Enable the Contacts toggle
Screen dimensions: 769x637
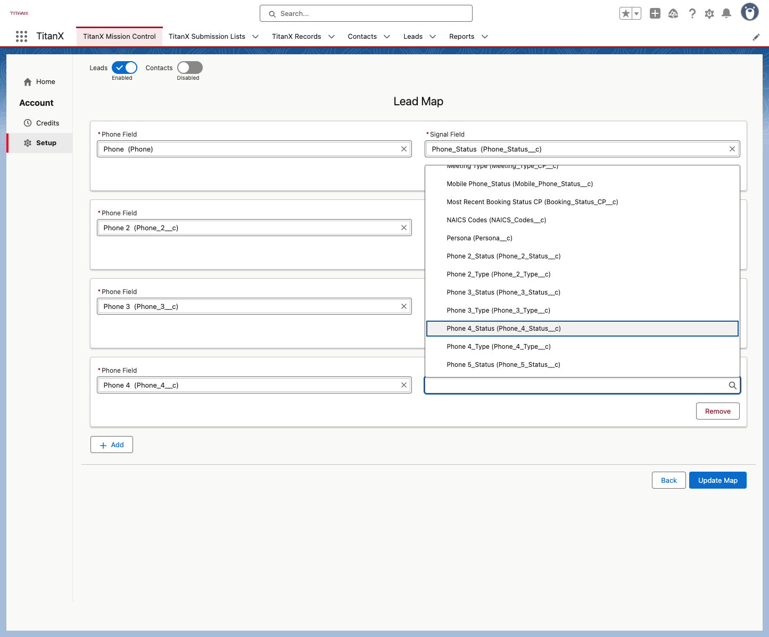coord(190,68)
